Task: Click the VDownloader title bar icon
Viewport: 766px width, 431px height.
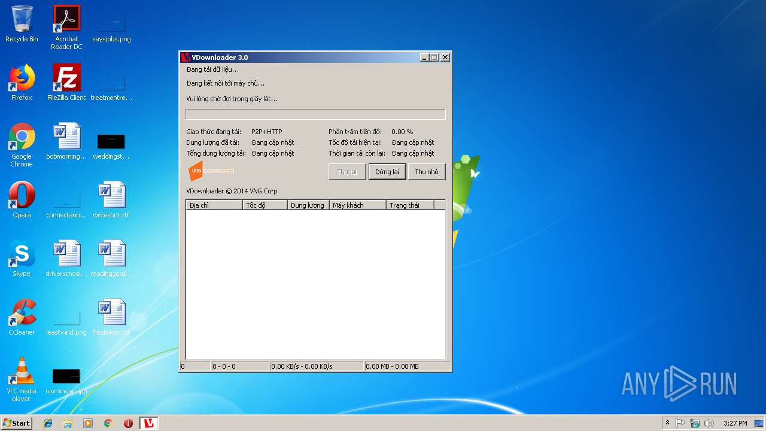Action: click(x=186, y=57)
